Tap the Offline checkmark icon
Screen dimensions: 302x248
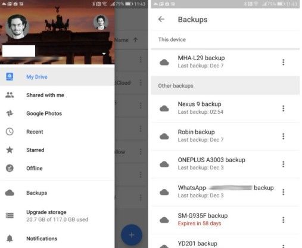[x=10, y=168]
